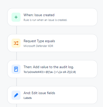Image resolution: width=103 pixels, height=107 pixels.
Task: Open 'And: Edit issue fields' action title
Action: coord(39,93)
